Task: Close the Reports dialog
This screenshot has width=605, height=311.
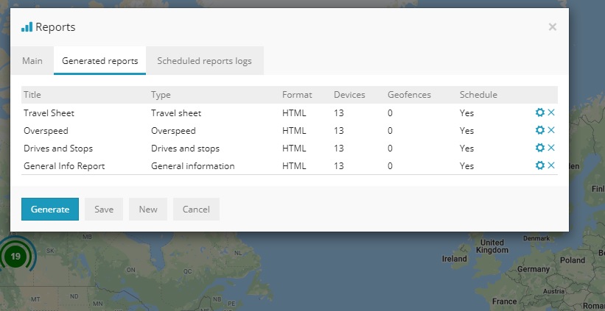Action: (553, 27)
